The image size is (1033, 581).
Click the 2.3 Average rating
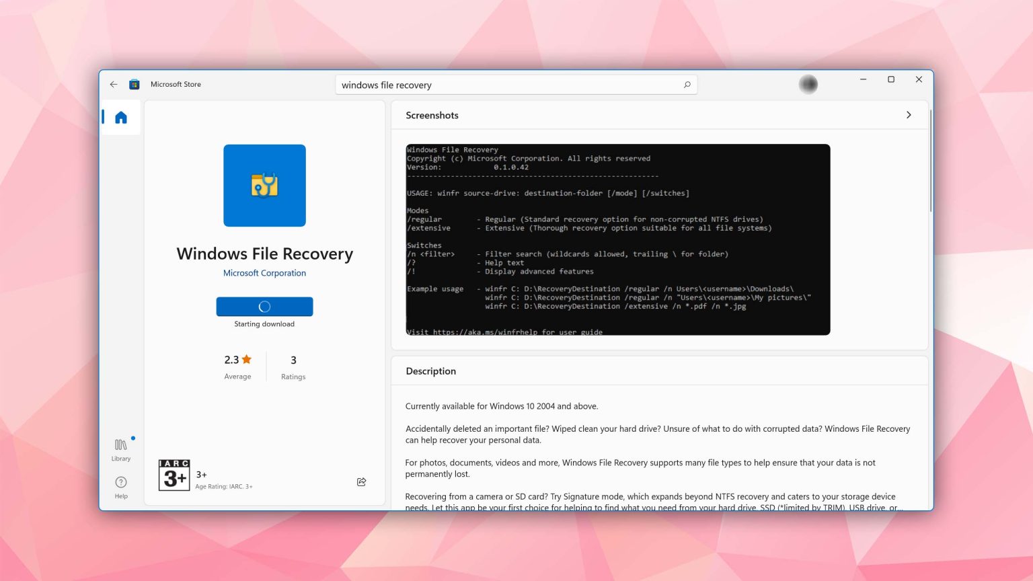coord(237,366)
